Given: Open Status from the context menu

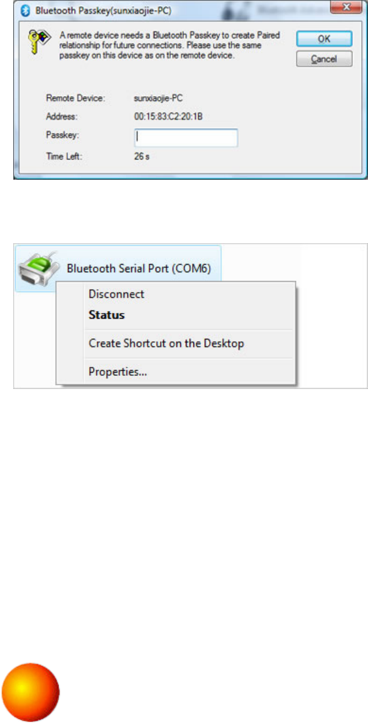Looking at the screenshot, I should pos(107,315).
